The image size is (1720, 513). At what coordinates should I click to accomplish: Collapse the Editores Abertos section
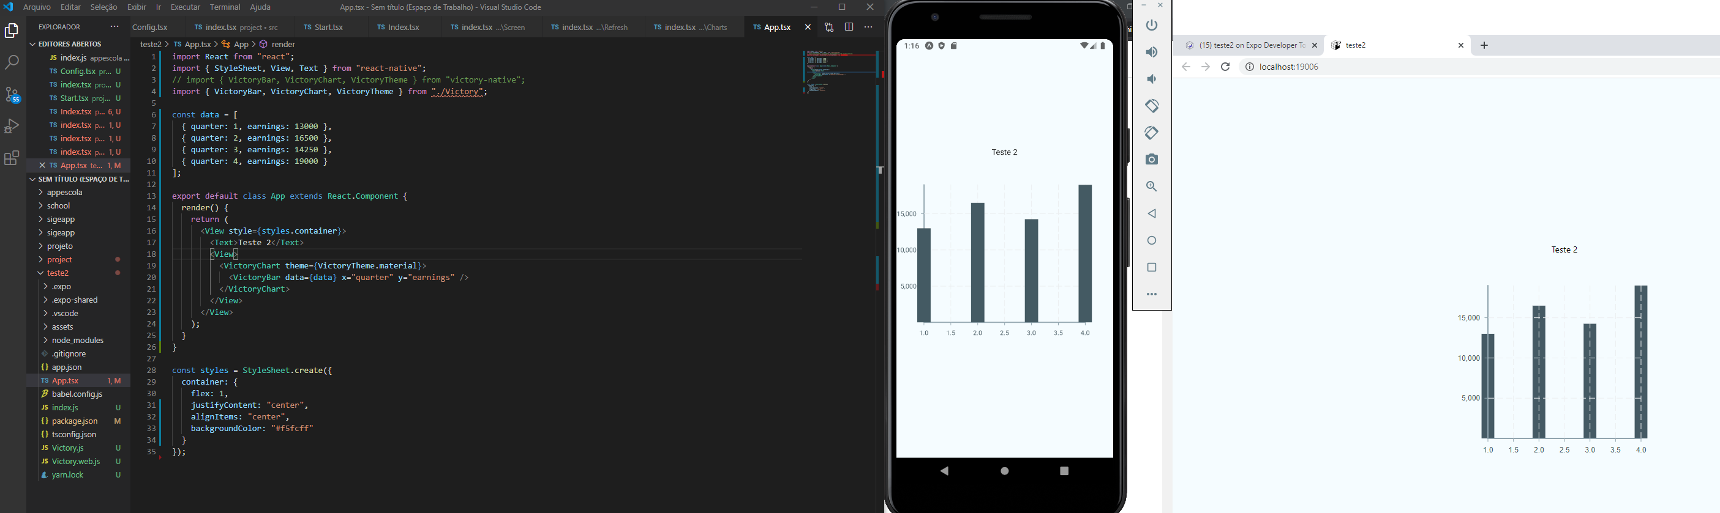79,44
